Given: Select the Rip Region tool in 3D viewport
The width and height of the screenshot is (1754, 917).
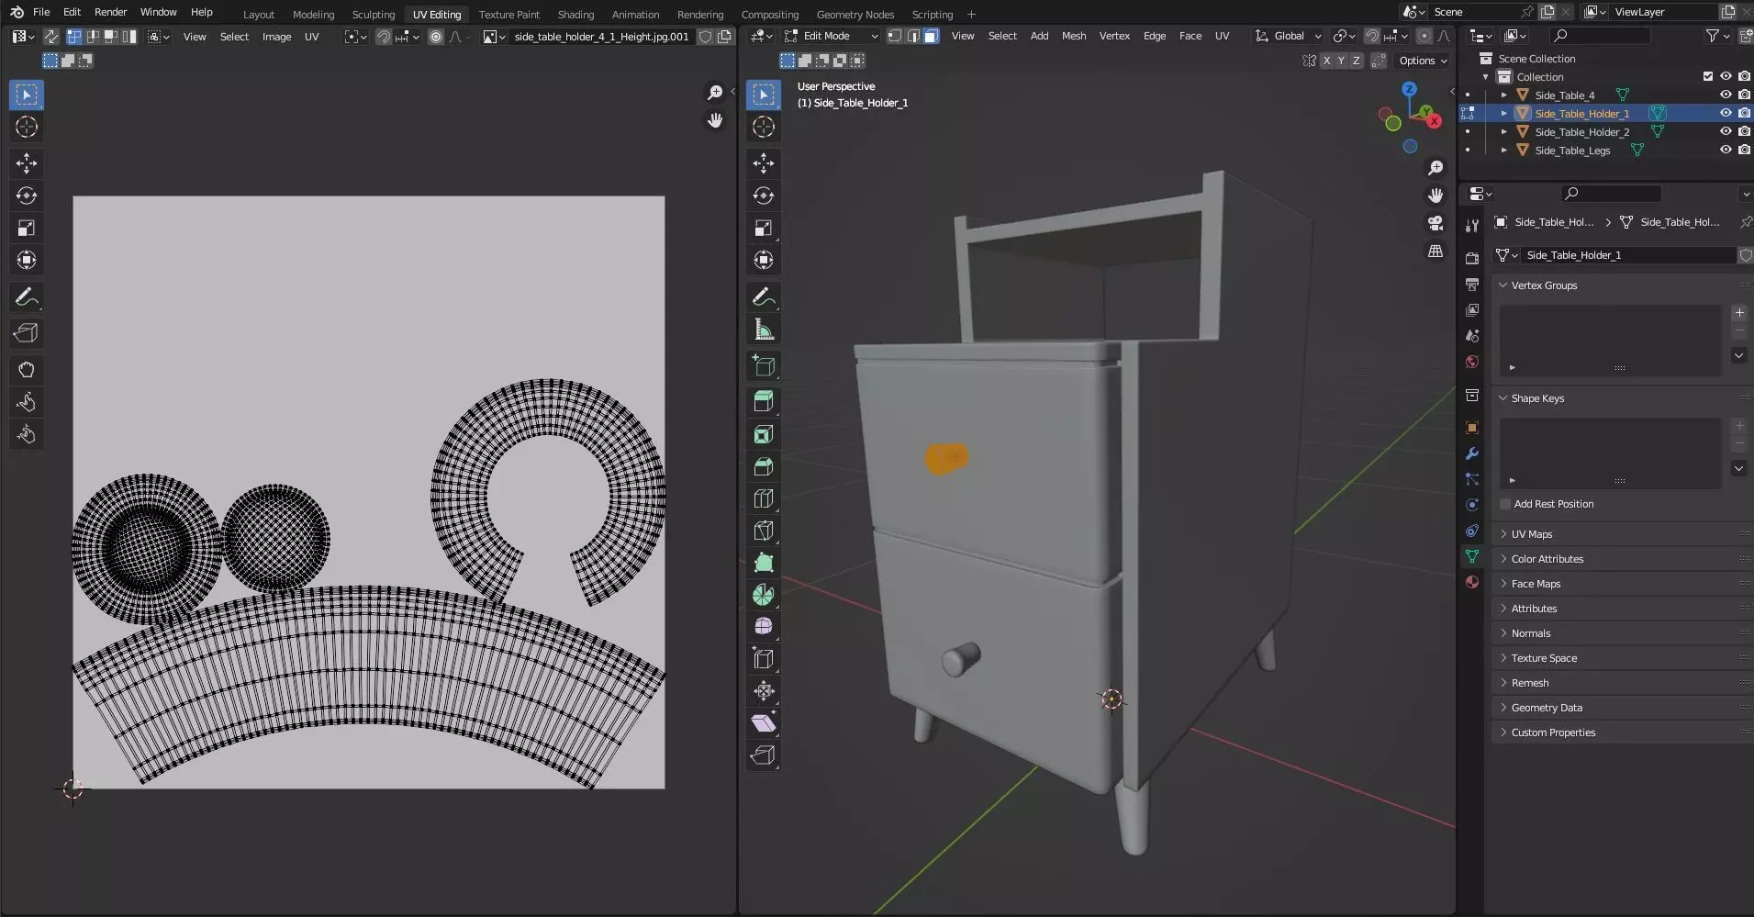Looking at the screenshot, I should pos(764,755).
